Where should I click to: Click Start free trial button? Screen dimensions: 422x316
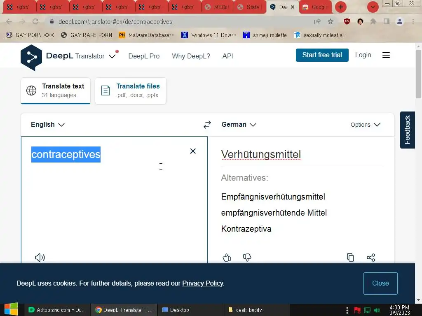(322, 55)
